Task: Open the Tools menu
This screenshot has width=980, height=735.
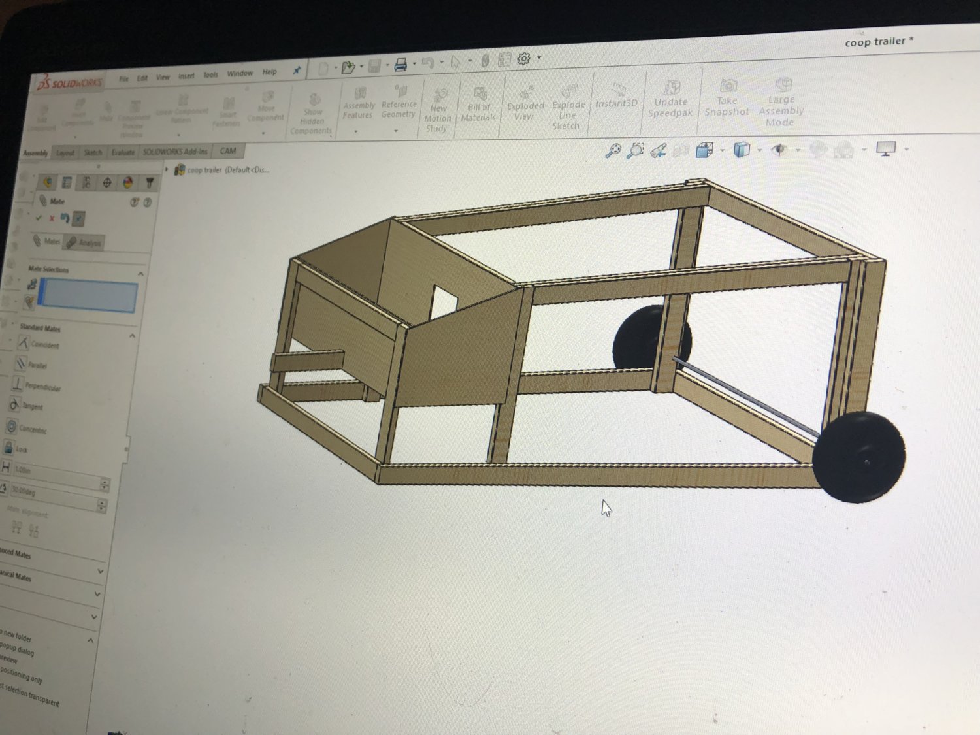Action: tap(210, 74)
